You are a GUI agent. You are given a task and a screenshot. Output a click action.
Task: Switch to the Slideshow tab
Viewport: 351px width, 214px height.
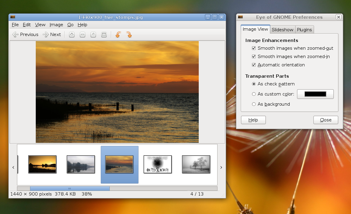click(282, 29)
